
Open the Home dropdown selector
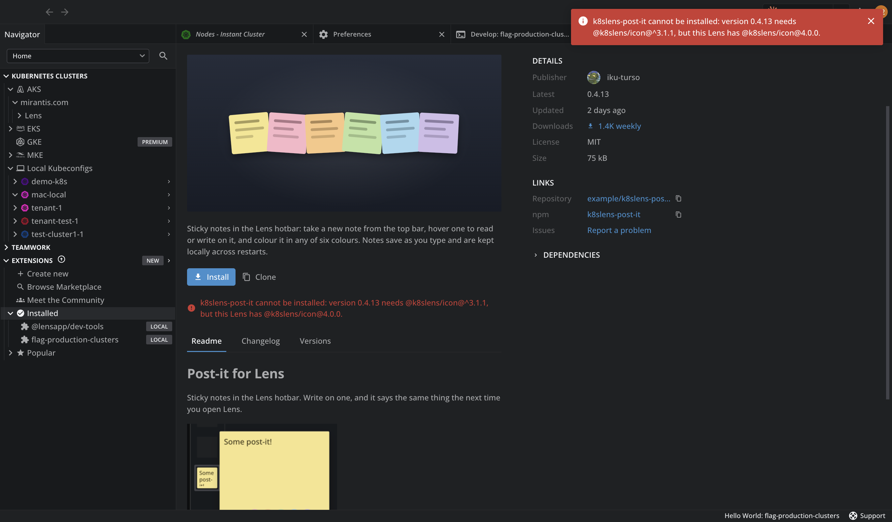click(78, 56)
